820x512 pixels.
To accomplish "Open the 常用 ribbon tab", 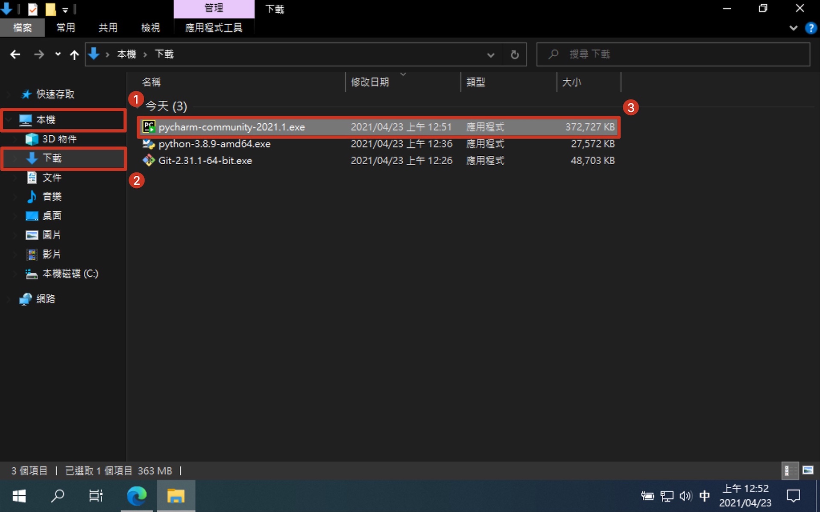I will pyautogui.click(x=66, y=28).
